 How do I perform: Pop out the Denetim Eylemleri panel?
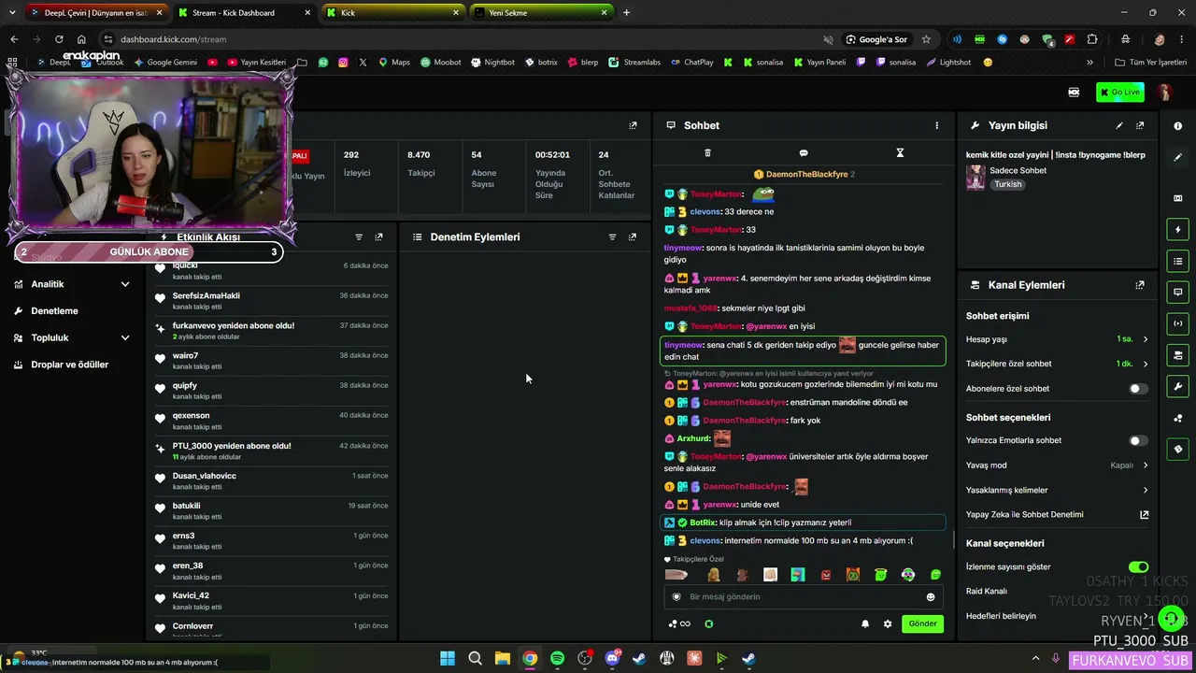click(633, 237)
